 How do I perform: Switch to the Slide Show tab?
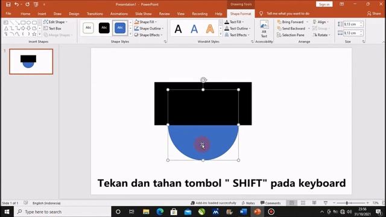click(x=144, y=14)
